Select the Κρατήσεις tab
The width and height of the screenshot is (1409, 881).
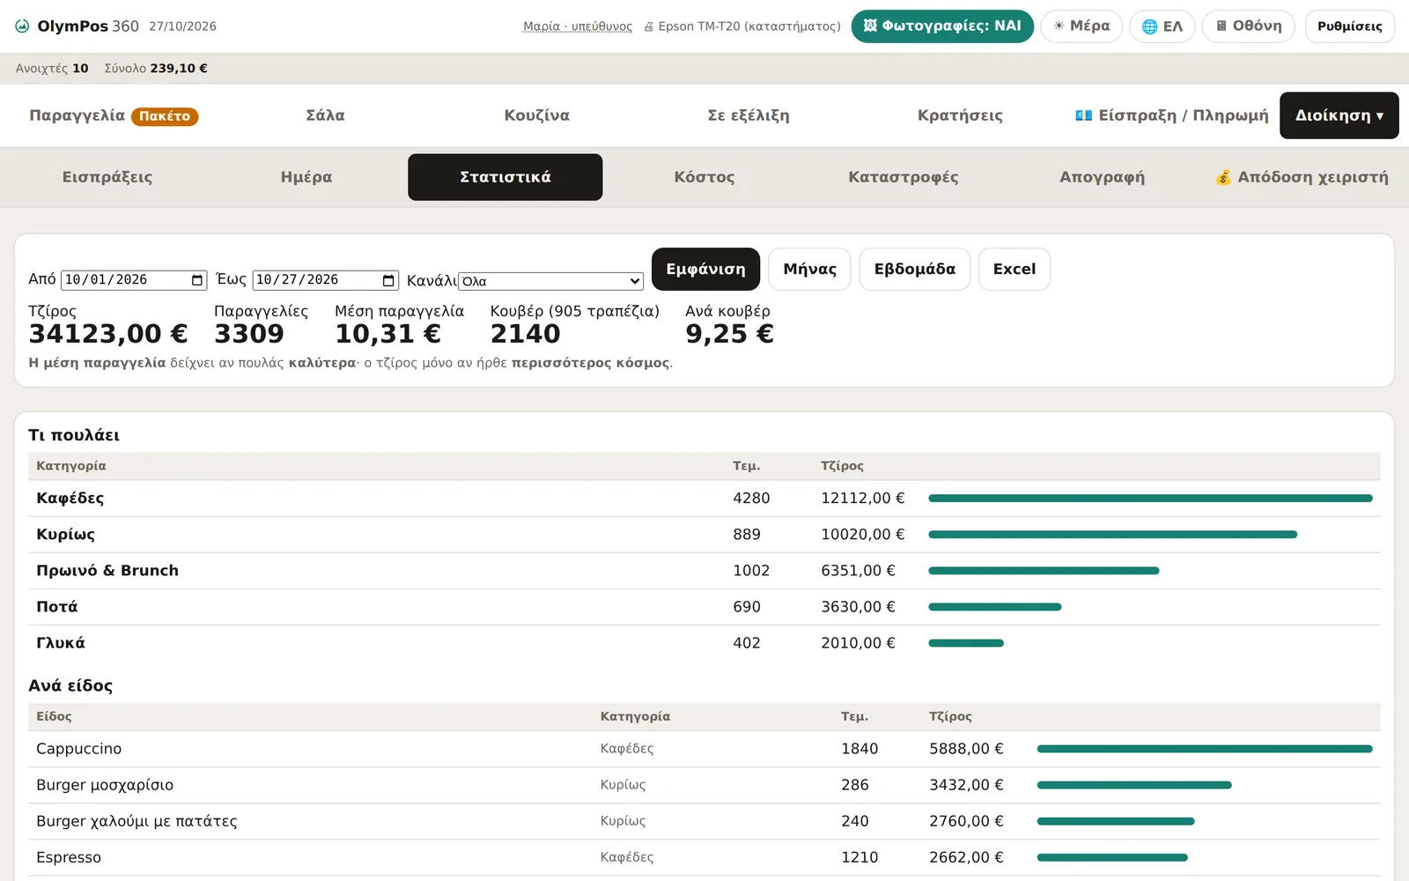point(960,115)
